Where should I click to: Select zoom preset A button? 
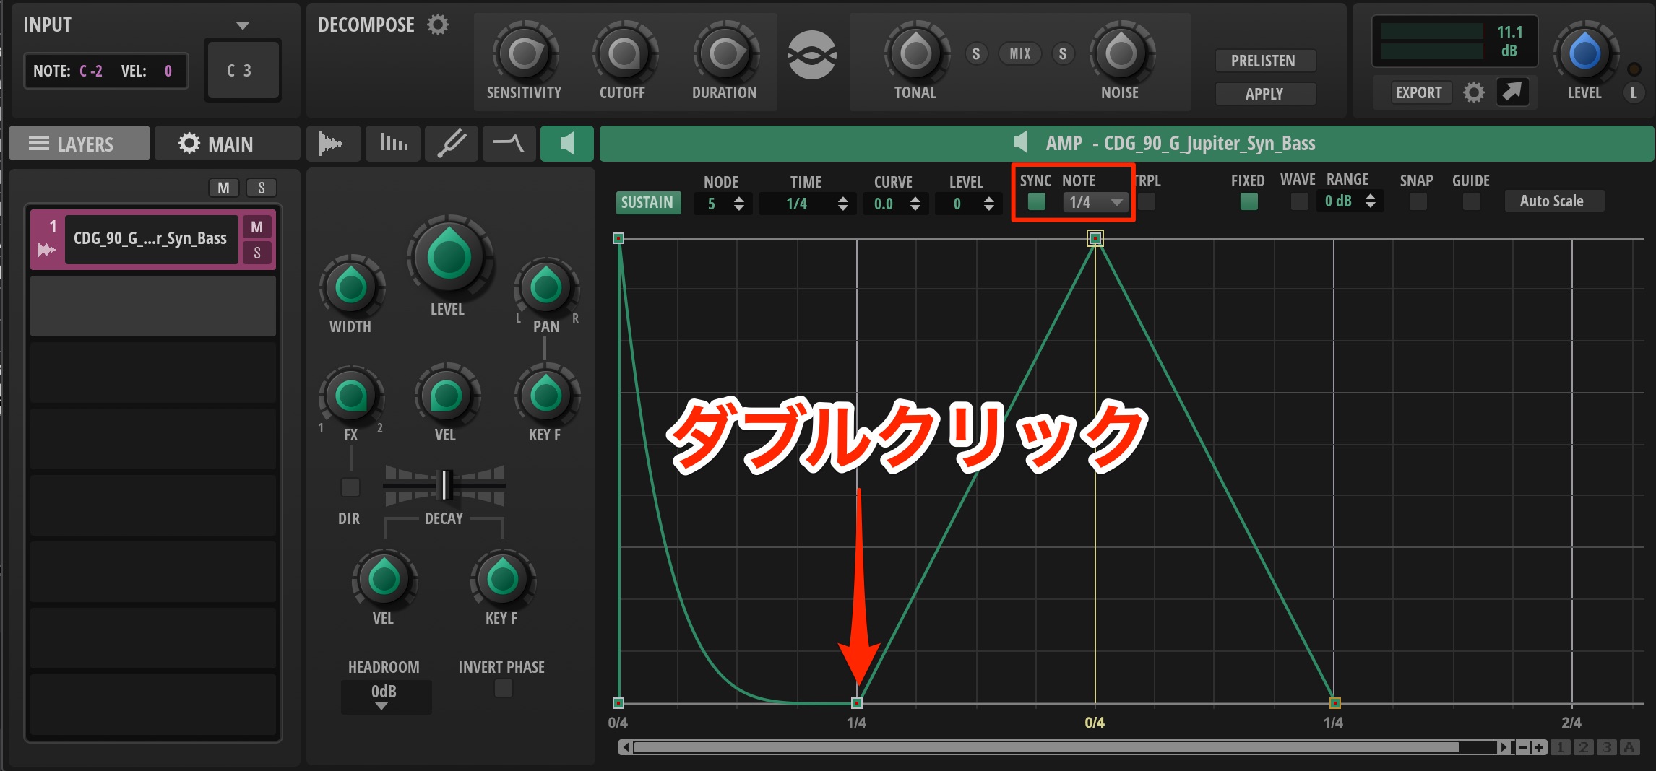(x=1629, y=747)
